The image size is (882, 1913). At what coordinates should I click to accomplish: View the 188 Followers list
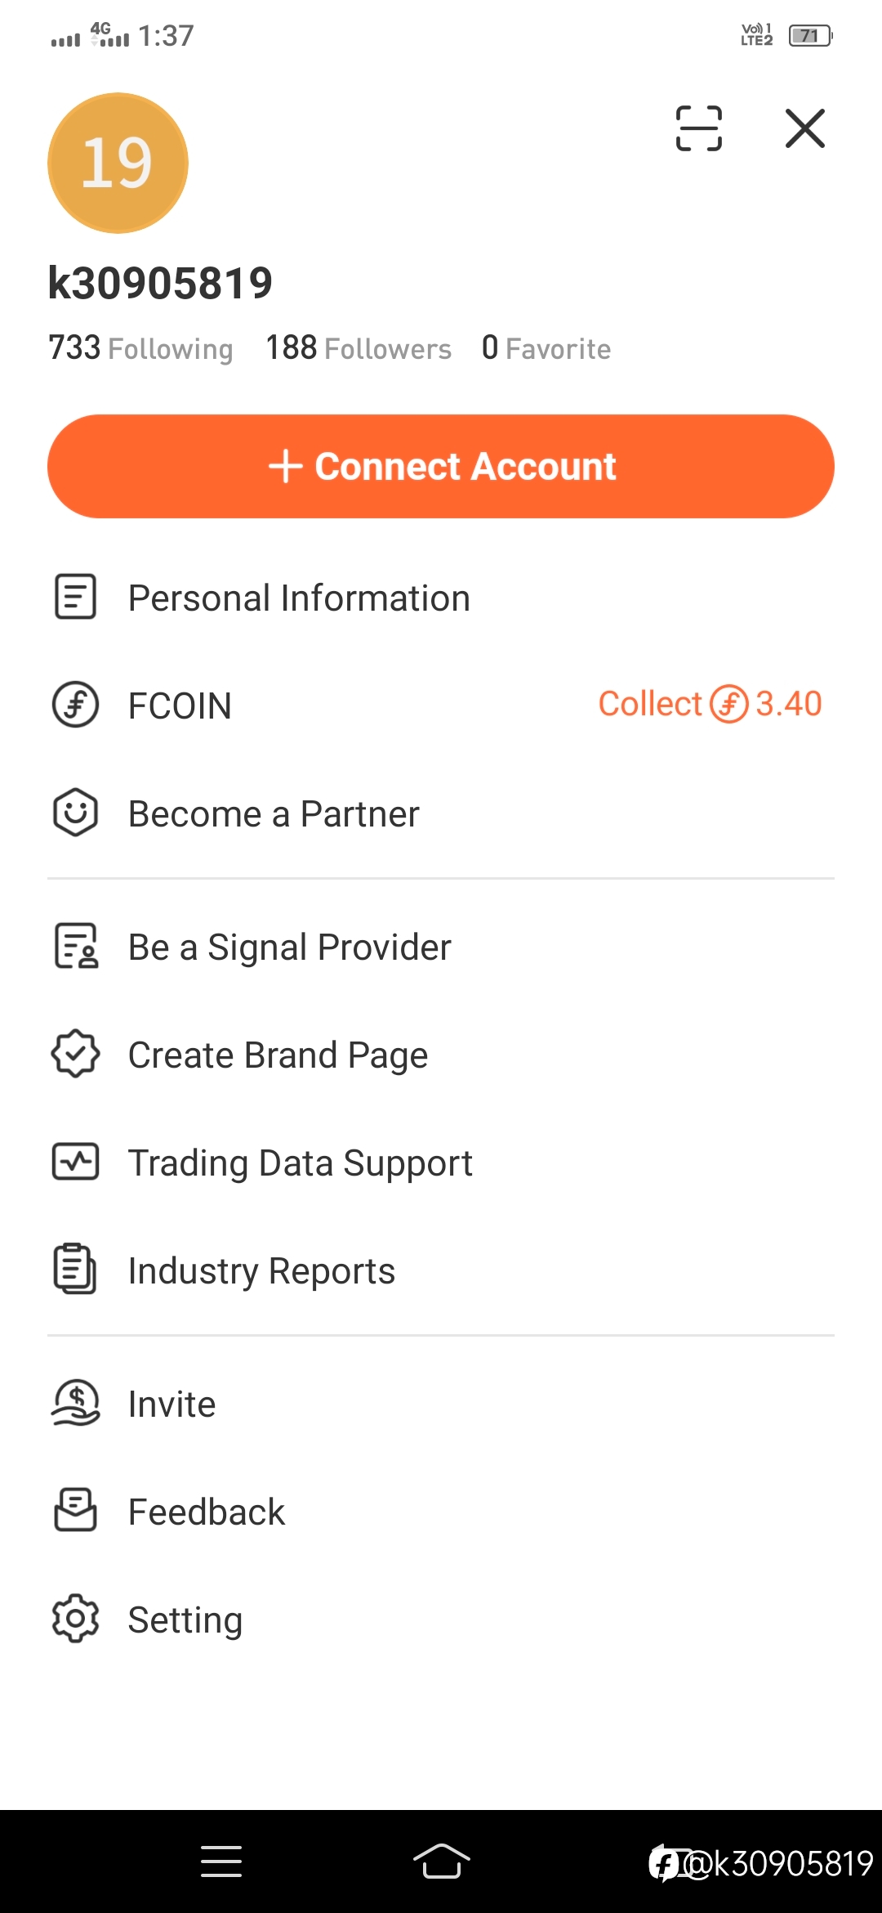[359, 348]
